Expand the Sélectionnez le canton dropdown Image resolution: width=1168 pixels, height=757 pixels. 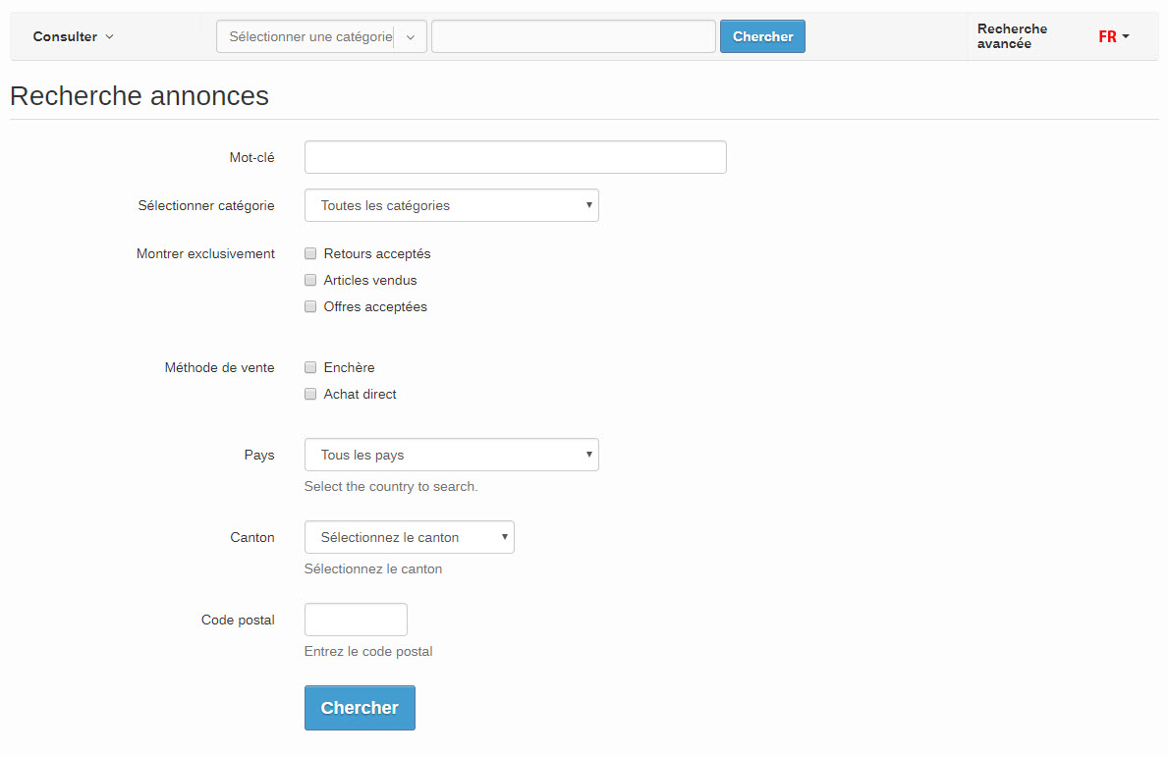(409, 537)
